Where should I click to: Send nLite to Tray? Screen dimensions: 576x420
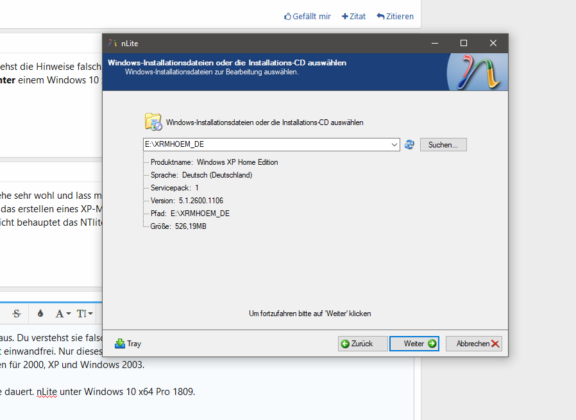128,344
